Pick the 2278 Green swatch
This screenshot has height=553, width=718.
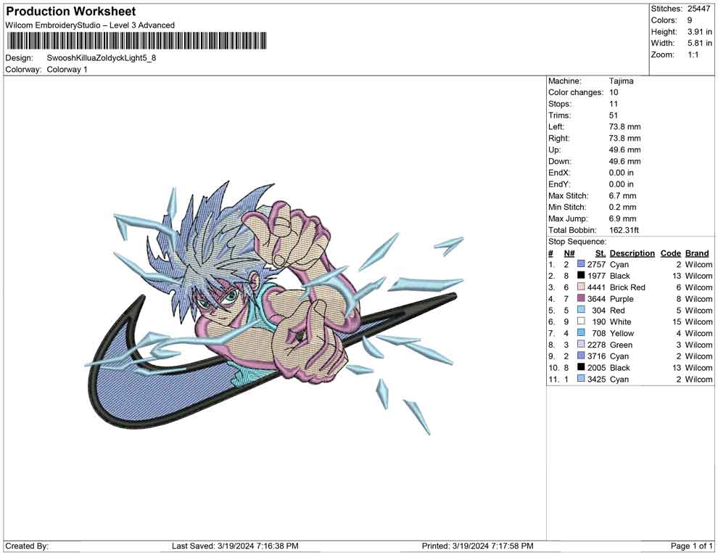[581, 344]
